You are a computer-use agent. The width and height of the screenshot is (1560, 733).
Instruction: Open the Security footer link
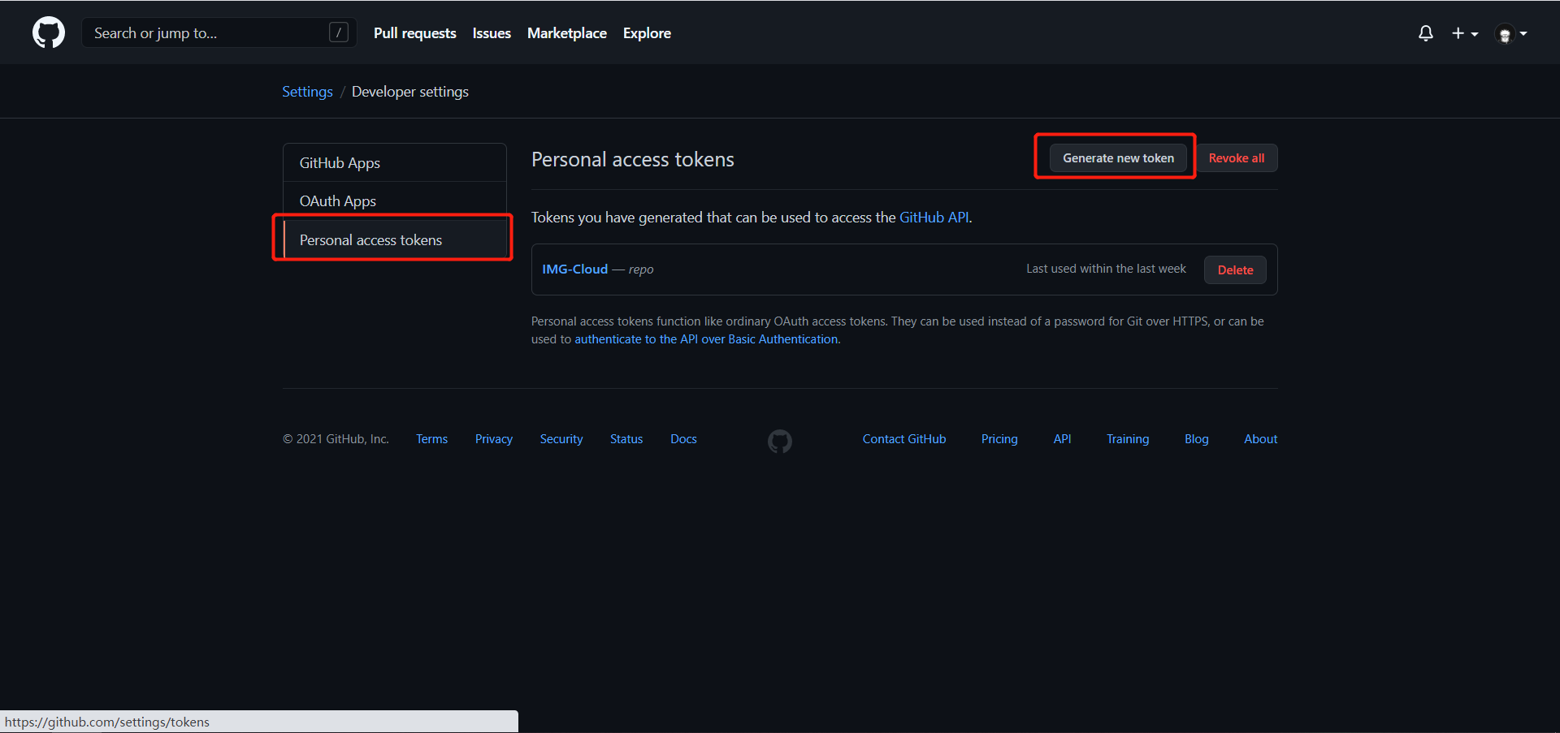pos(561,439)
